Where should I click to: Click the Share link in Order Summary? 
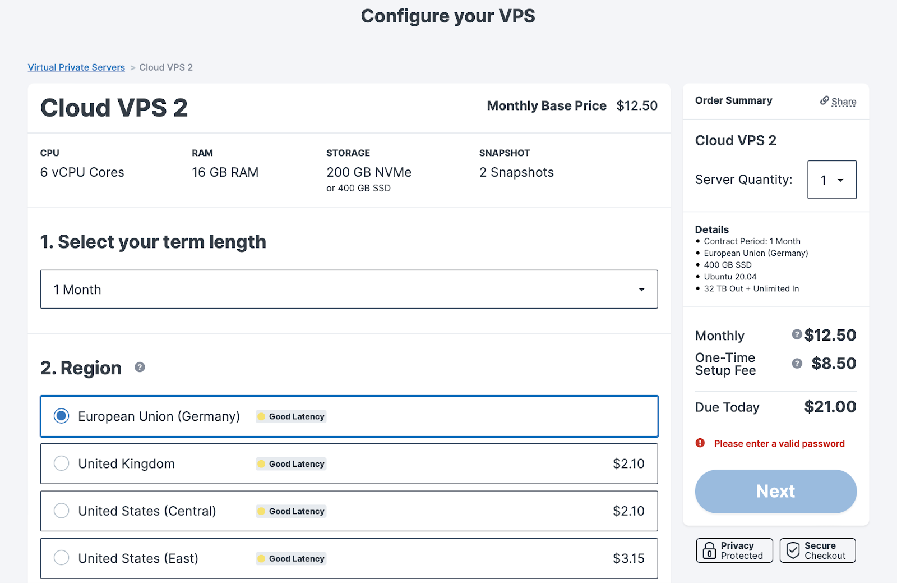click(x=844, y=102)
